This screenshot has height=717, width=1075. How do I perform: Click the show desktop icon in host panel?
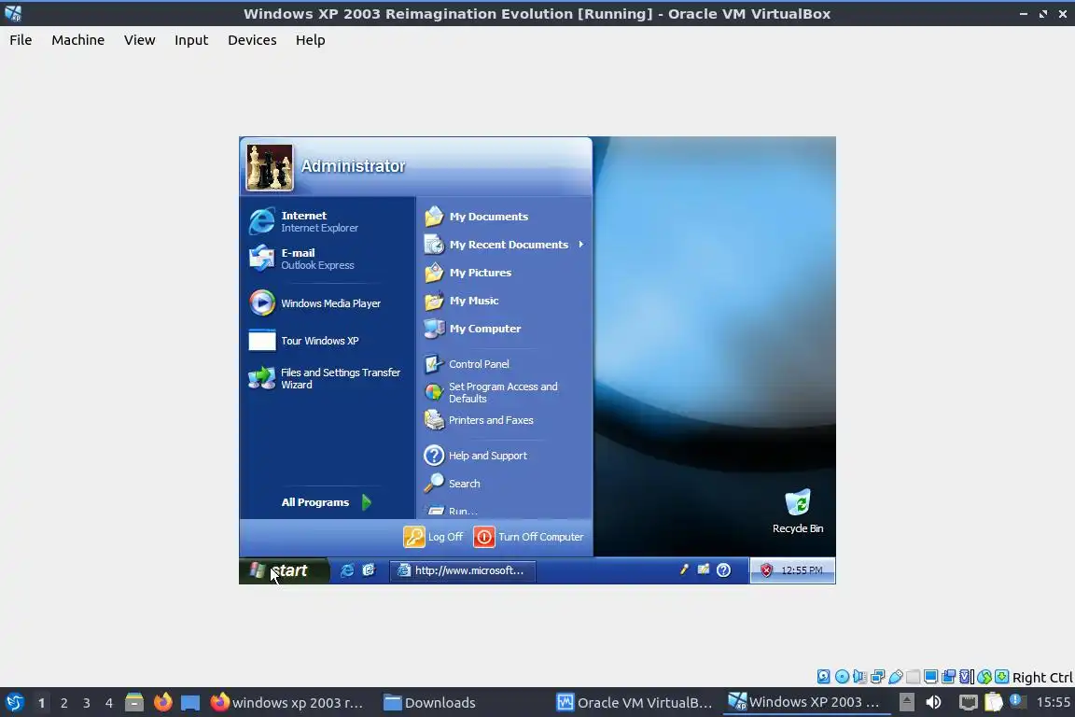coord(190,702)
